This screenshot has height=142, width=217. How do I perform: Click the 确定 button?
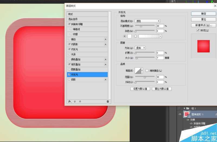[203, 14]
